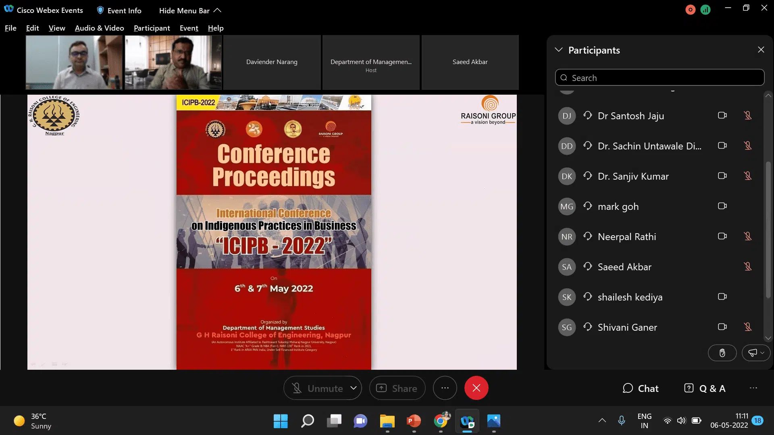Click the raise hand icon button

click(722, 353)
